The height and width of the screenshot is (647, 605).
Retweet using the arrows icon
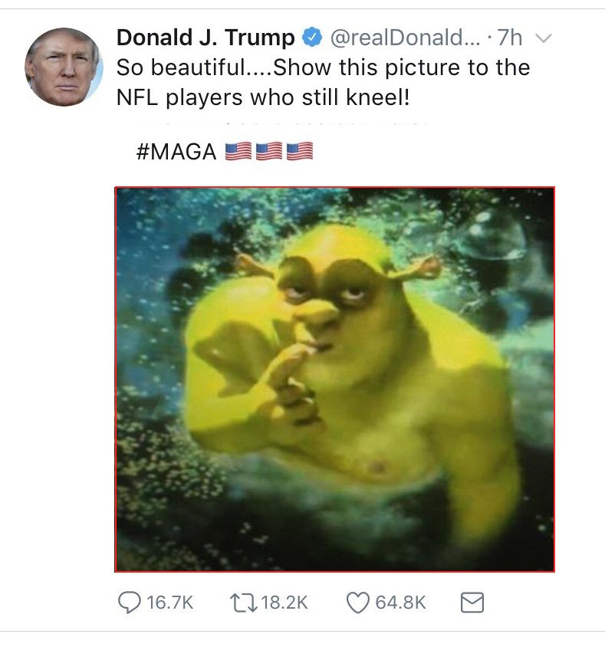point(244,603)
